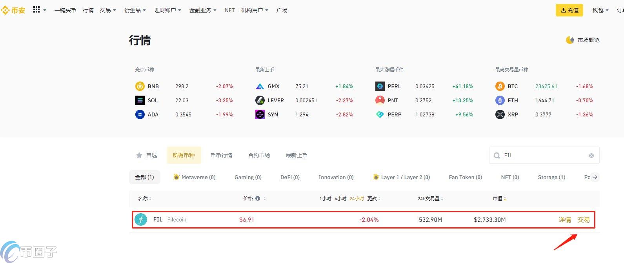
Task: Click the yellow 充值 deposit button
Action: pos(569,10)
